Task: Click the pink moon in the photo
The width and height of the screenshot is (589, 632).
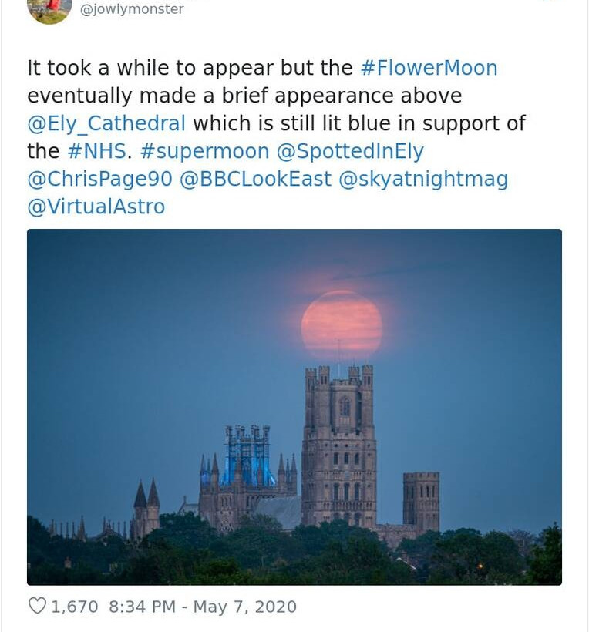Action: tap(342, 324)
